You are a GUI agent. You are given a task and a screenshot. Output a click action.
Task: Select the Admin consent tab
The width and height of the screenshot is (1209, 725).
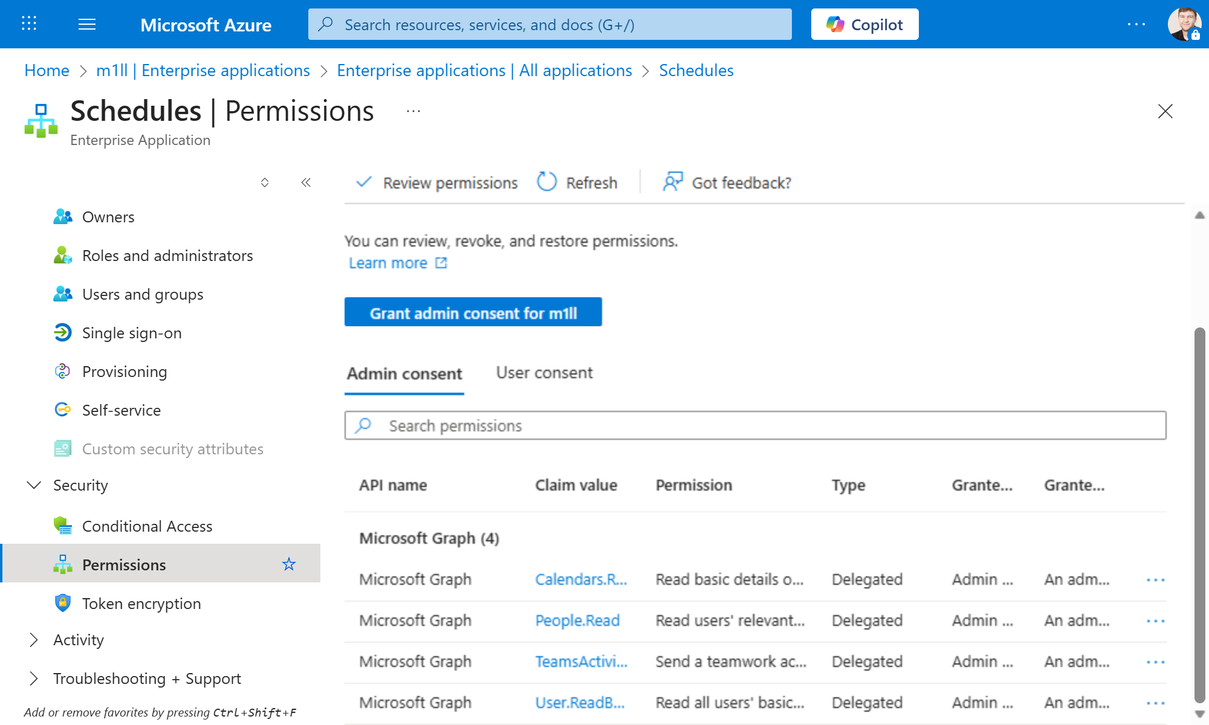tap(404, 373)
